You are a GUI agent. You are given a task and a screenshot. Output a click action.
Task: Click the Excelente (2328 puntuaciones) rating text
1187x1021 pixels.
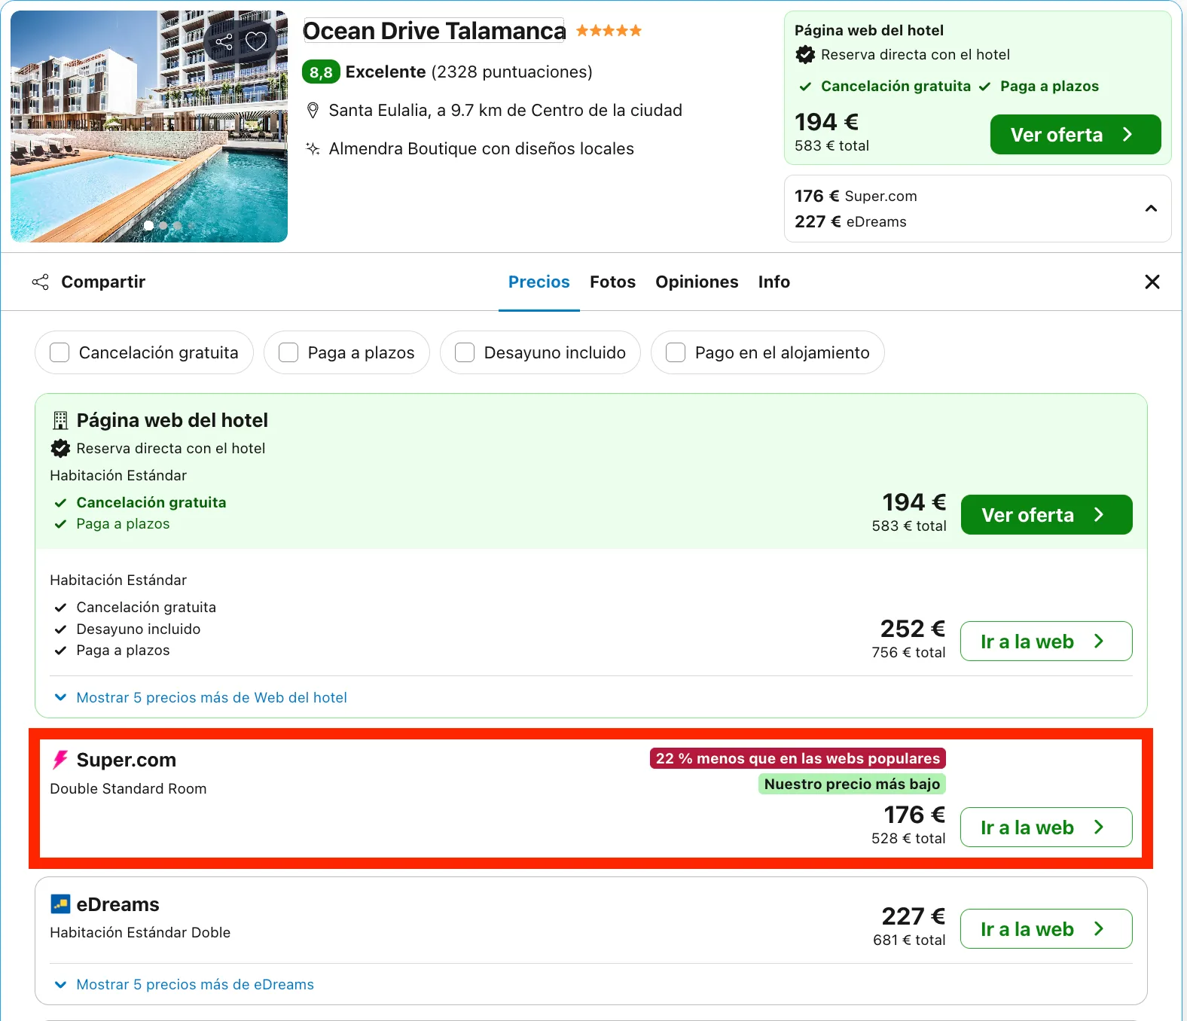(468, 72)
